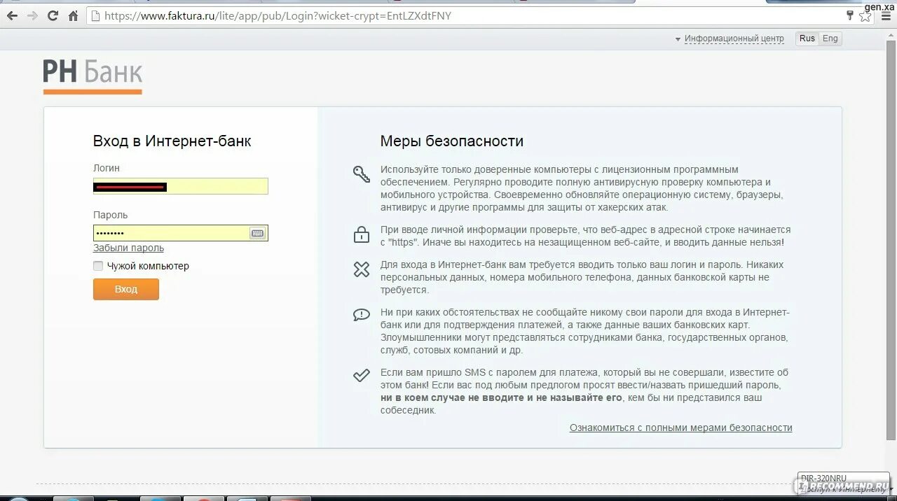Click the Вход в Интернет-банк heading
Viewport: 897px width, 501px height.
[x=172, y=141]
